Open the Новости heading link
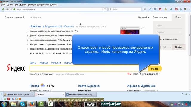 pyautogui.click(x=35, y=26)
